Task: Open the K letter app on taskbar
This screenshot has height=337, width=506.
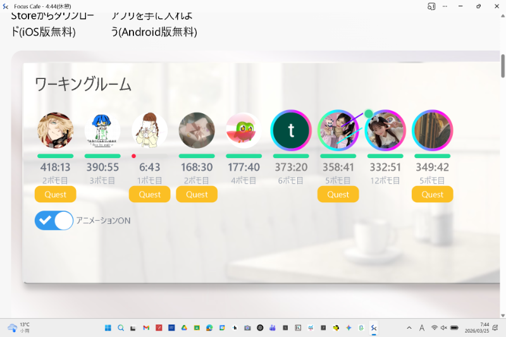Action: pos(298,328)
